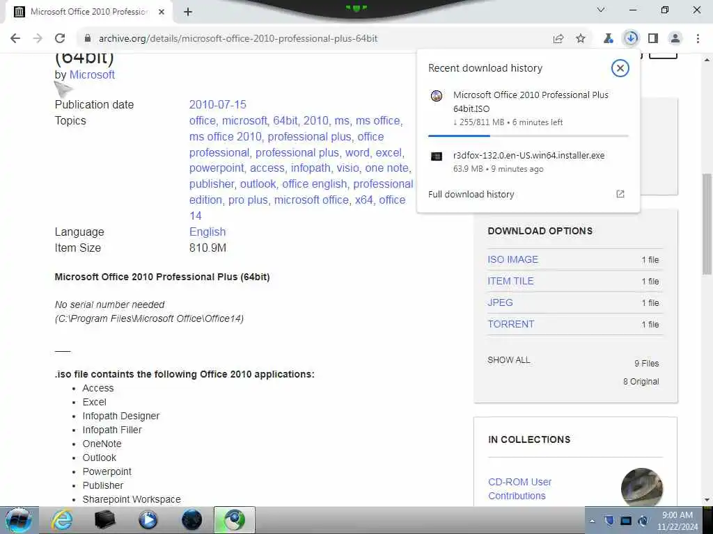The height and width of the screenshot is (534, 713).
Task: Open the outlook topic link
Action: 258,184
